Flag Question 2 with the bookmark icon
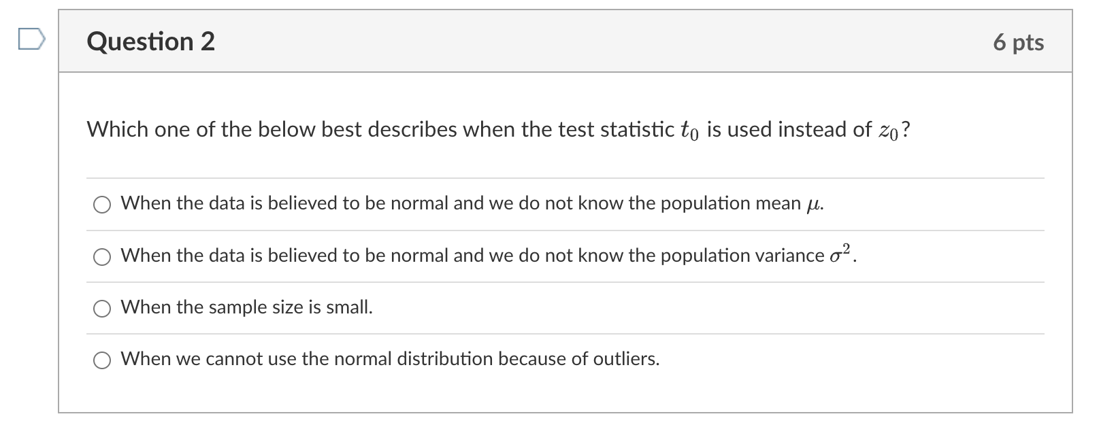 [x=31, y=41]
